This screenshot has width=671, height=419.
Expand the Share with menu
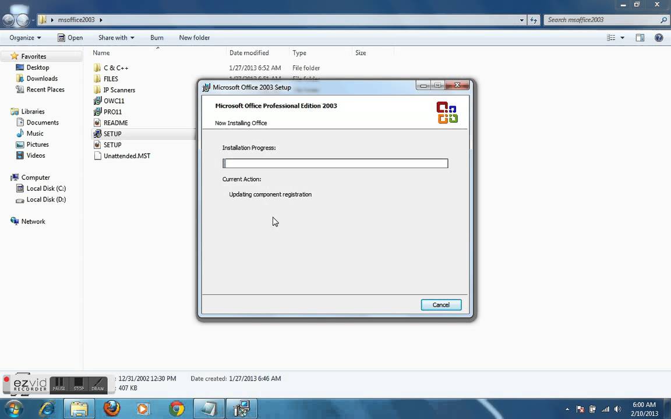click(116, 38)
